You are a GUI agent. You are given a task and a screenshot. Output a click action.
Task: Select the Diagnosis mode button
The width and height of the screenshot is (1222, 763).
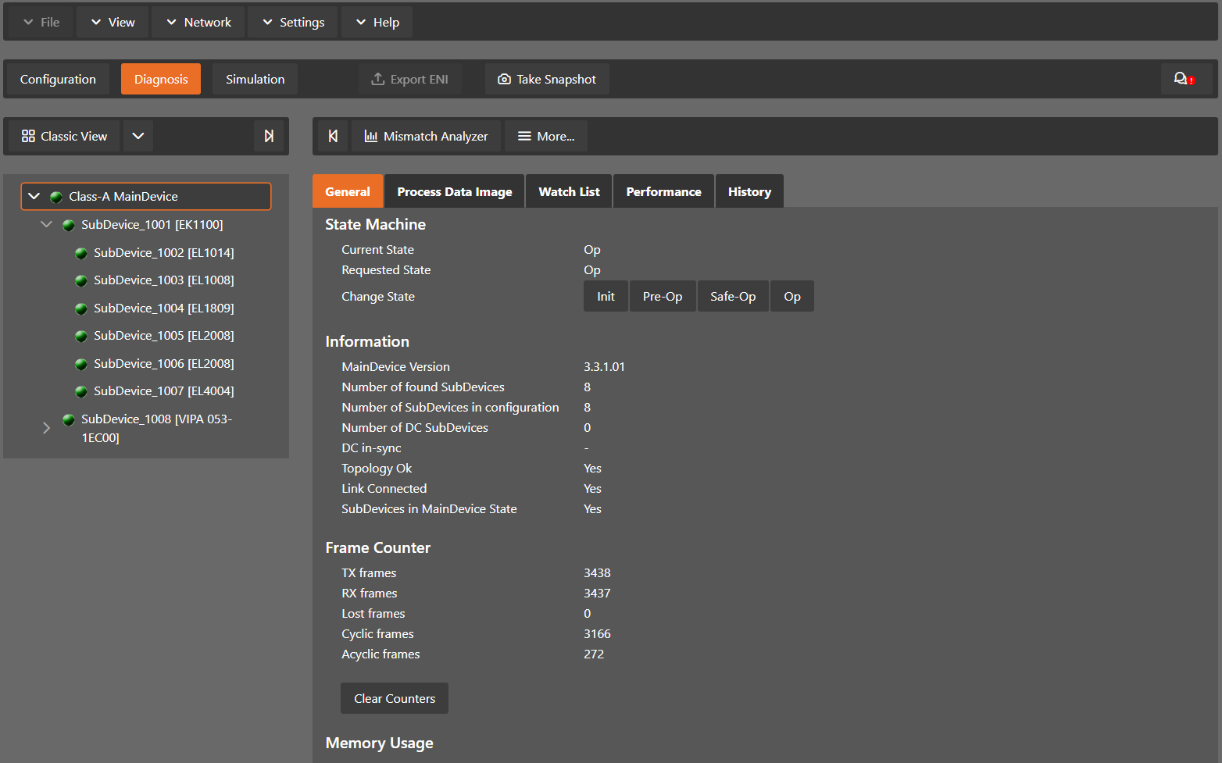(161, 79)
